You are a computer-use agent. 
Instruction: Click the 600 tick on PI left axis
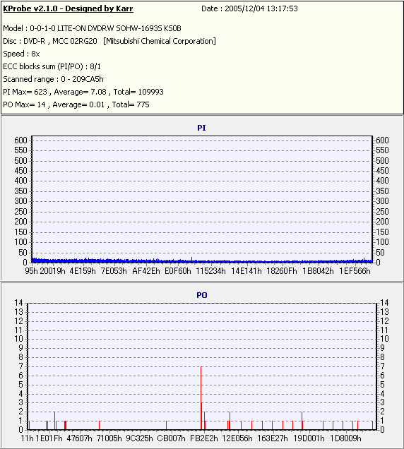point(20,140)
